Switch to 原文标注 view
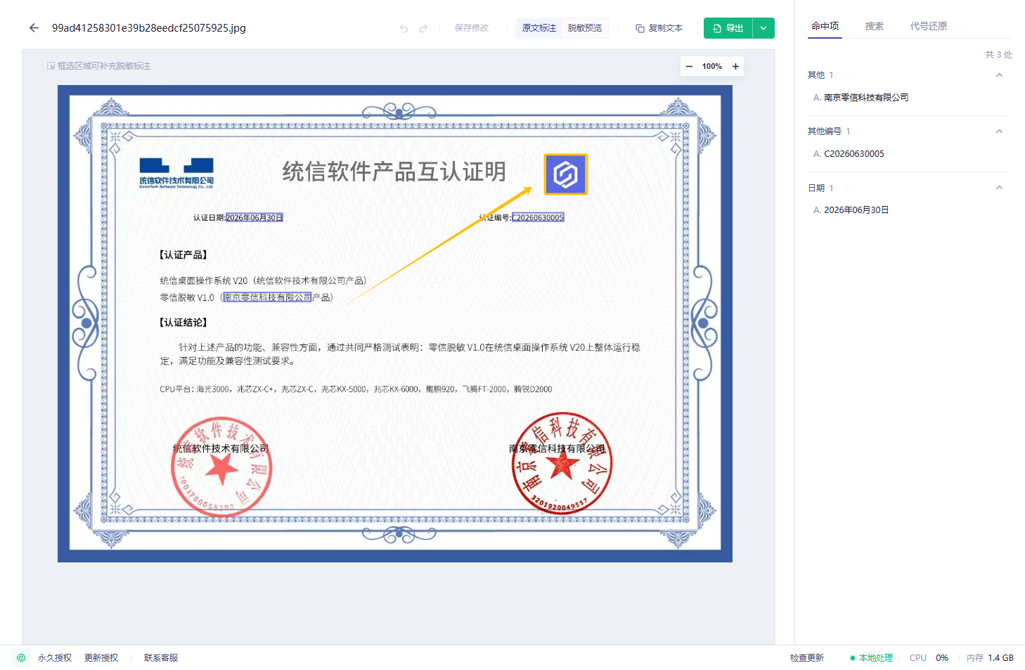 click(539, 28)
